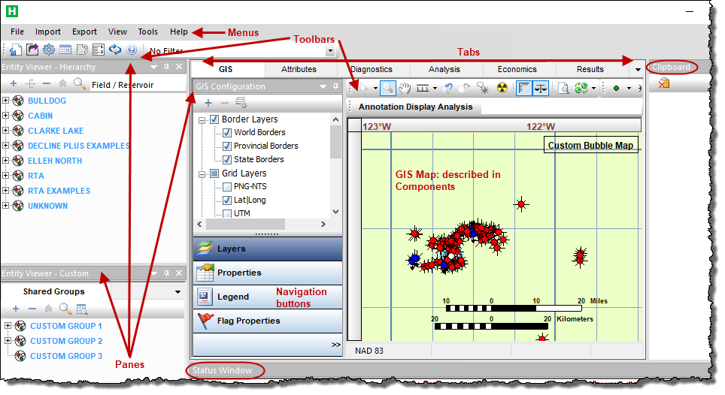Click the annotation bubble star icon

coord(483,88)
